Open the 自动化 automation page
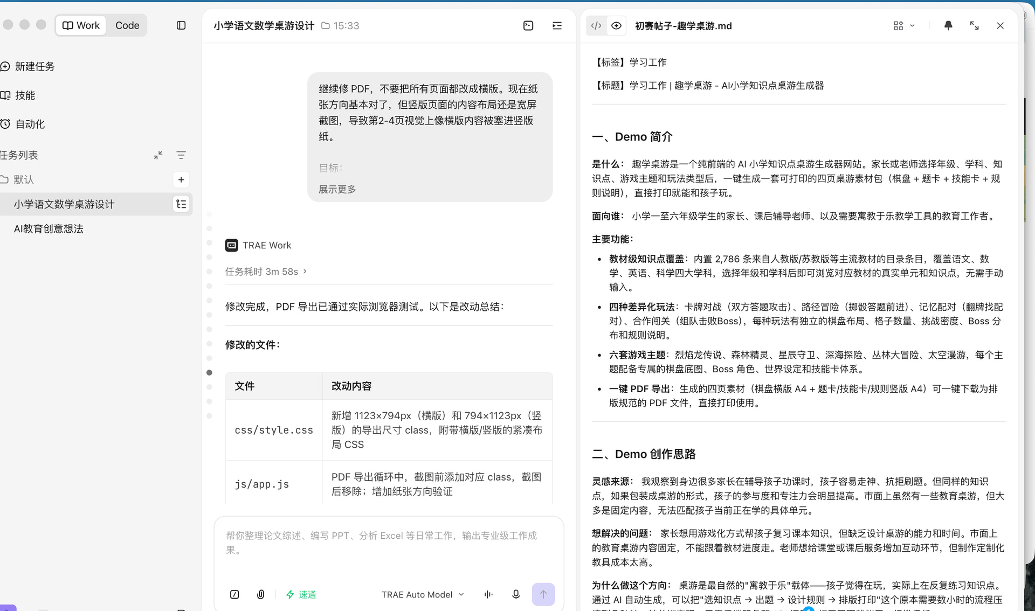Image resolution: width=1035 pixels, height=611 pixels. click(x=24, y=124)
